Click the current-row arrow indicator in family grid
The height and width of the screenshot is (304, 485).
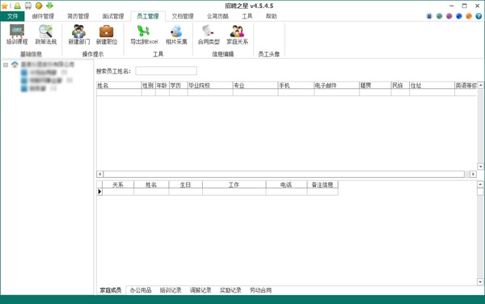pos(99,192)
